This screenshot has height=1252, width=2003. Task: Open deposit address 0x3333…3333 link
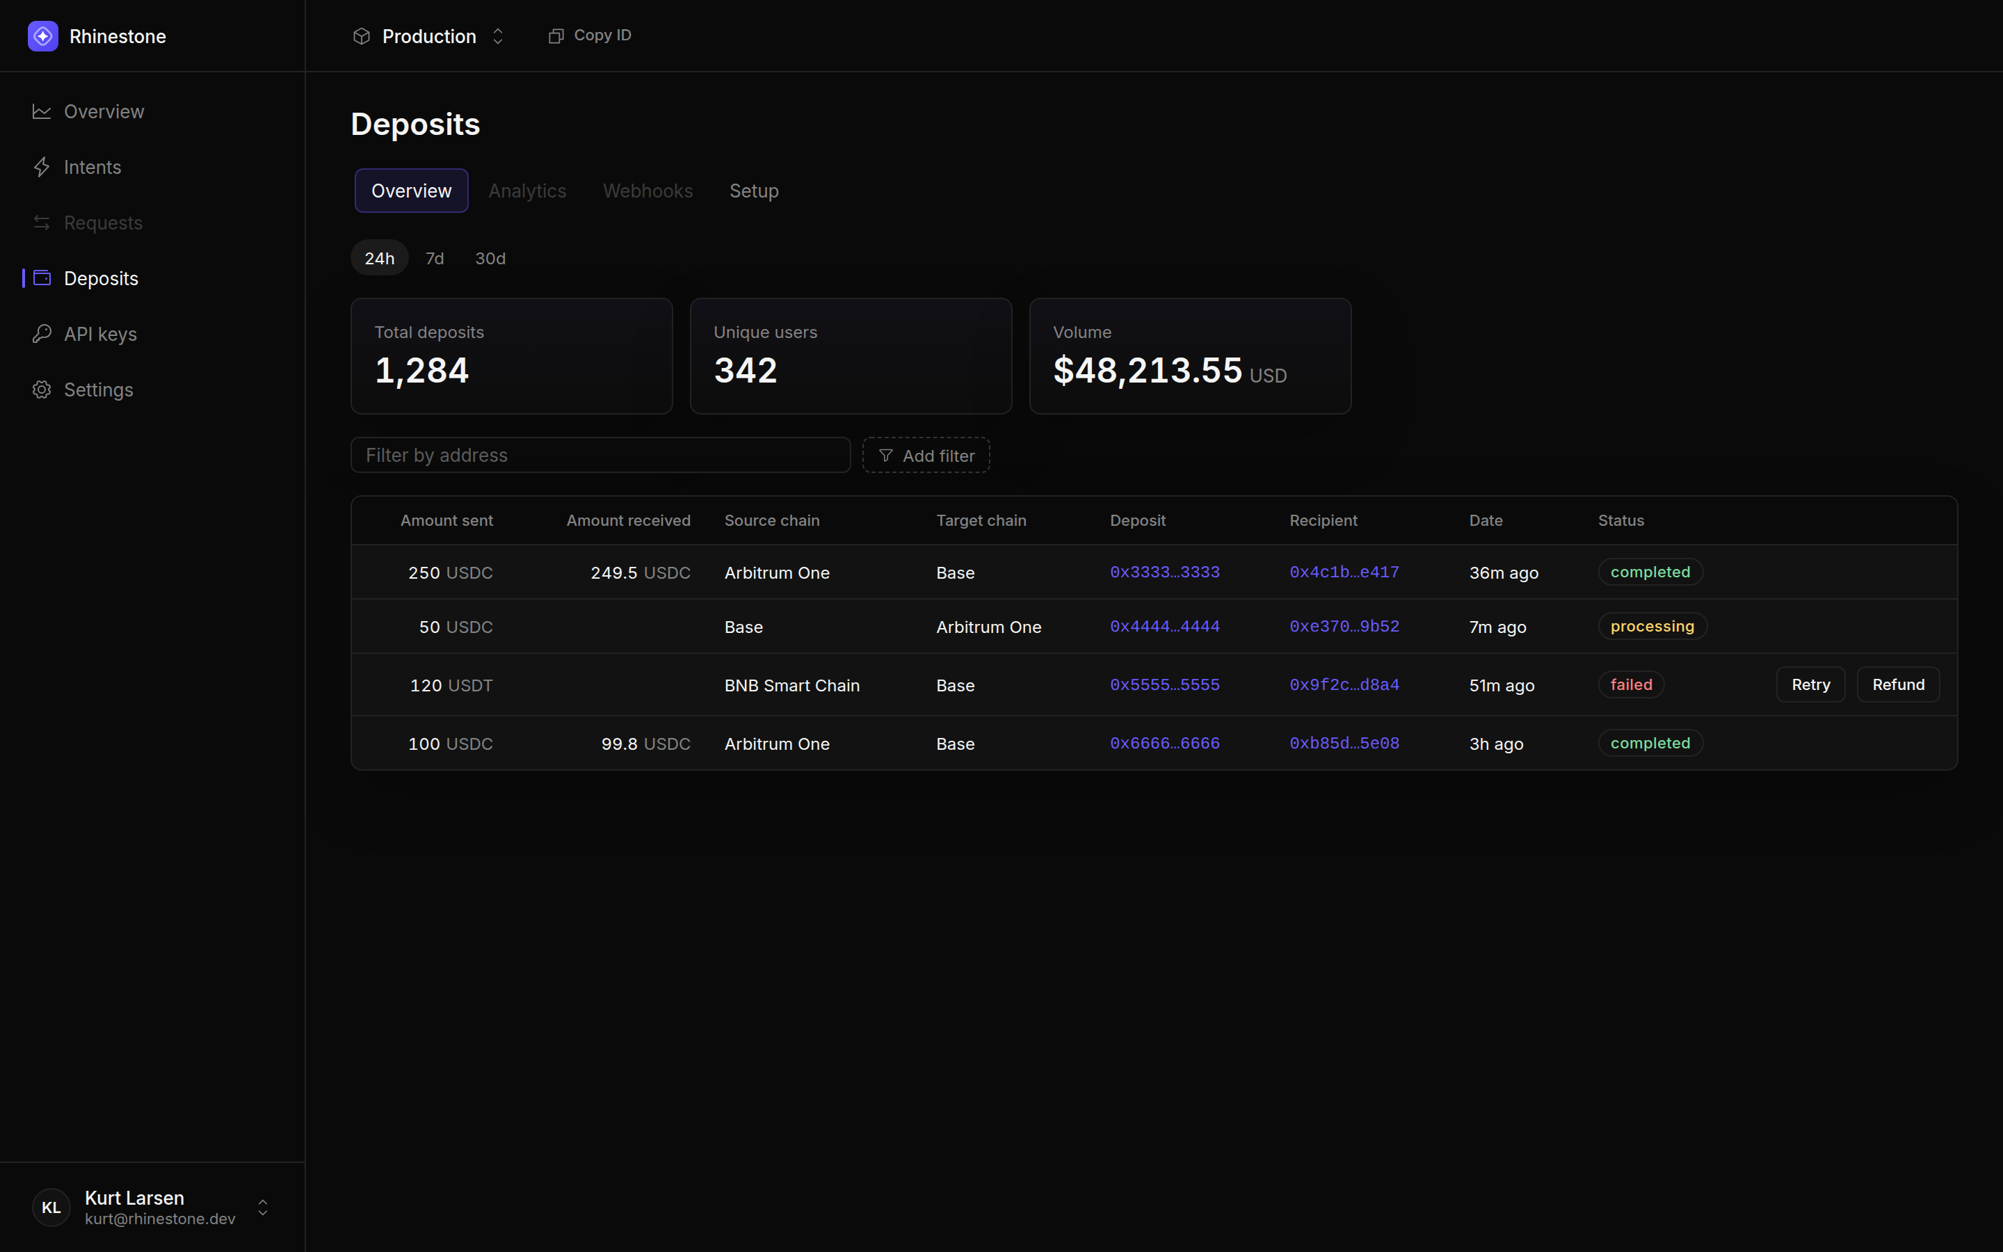click(x=1164, y=572)
